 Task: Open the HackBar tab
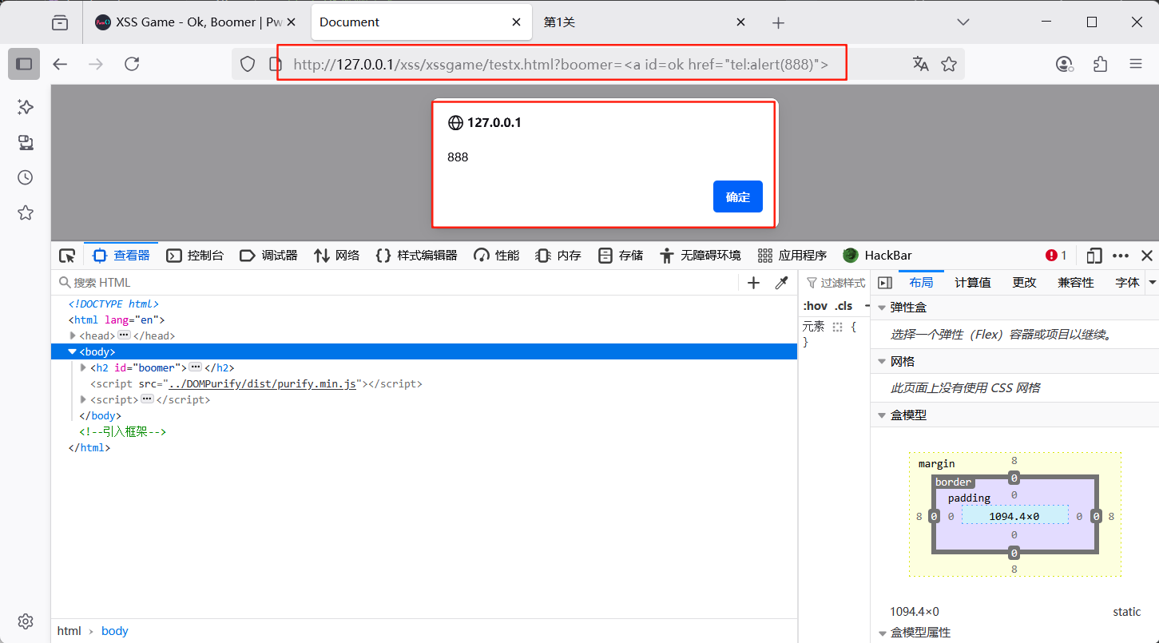[877, 256]
